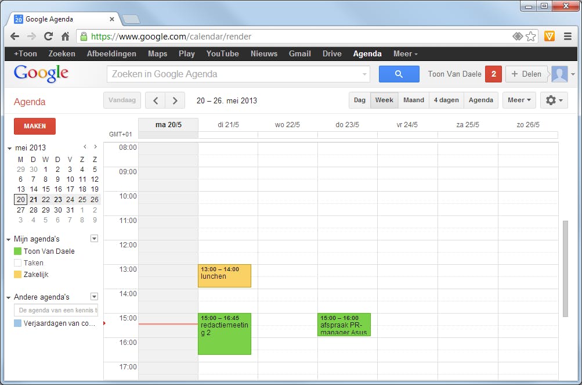
Task: Click the Vandaag button
Action: pyautogui.click(x=122, y=100)
